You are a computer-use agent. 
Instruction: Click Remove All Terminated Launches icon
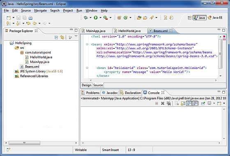click(169, 103)
